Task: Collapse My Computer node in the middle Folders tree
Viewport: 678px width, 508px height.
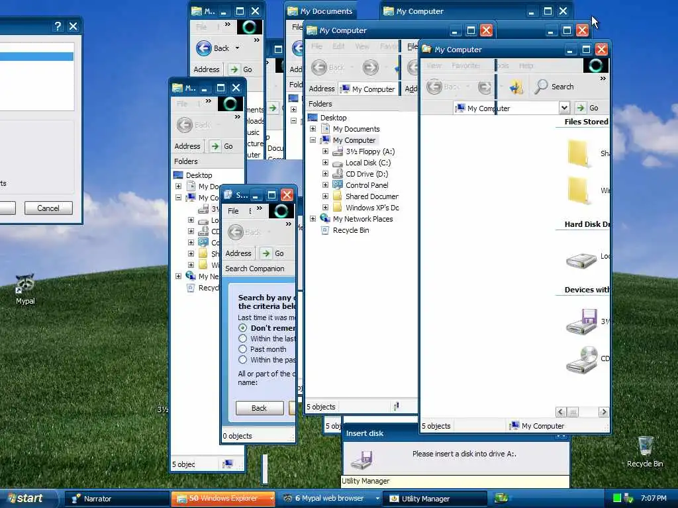Action: [x=313, y=140]
